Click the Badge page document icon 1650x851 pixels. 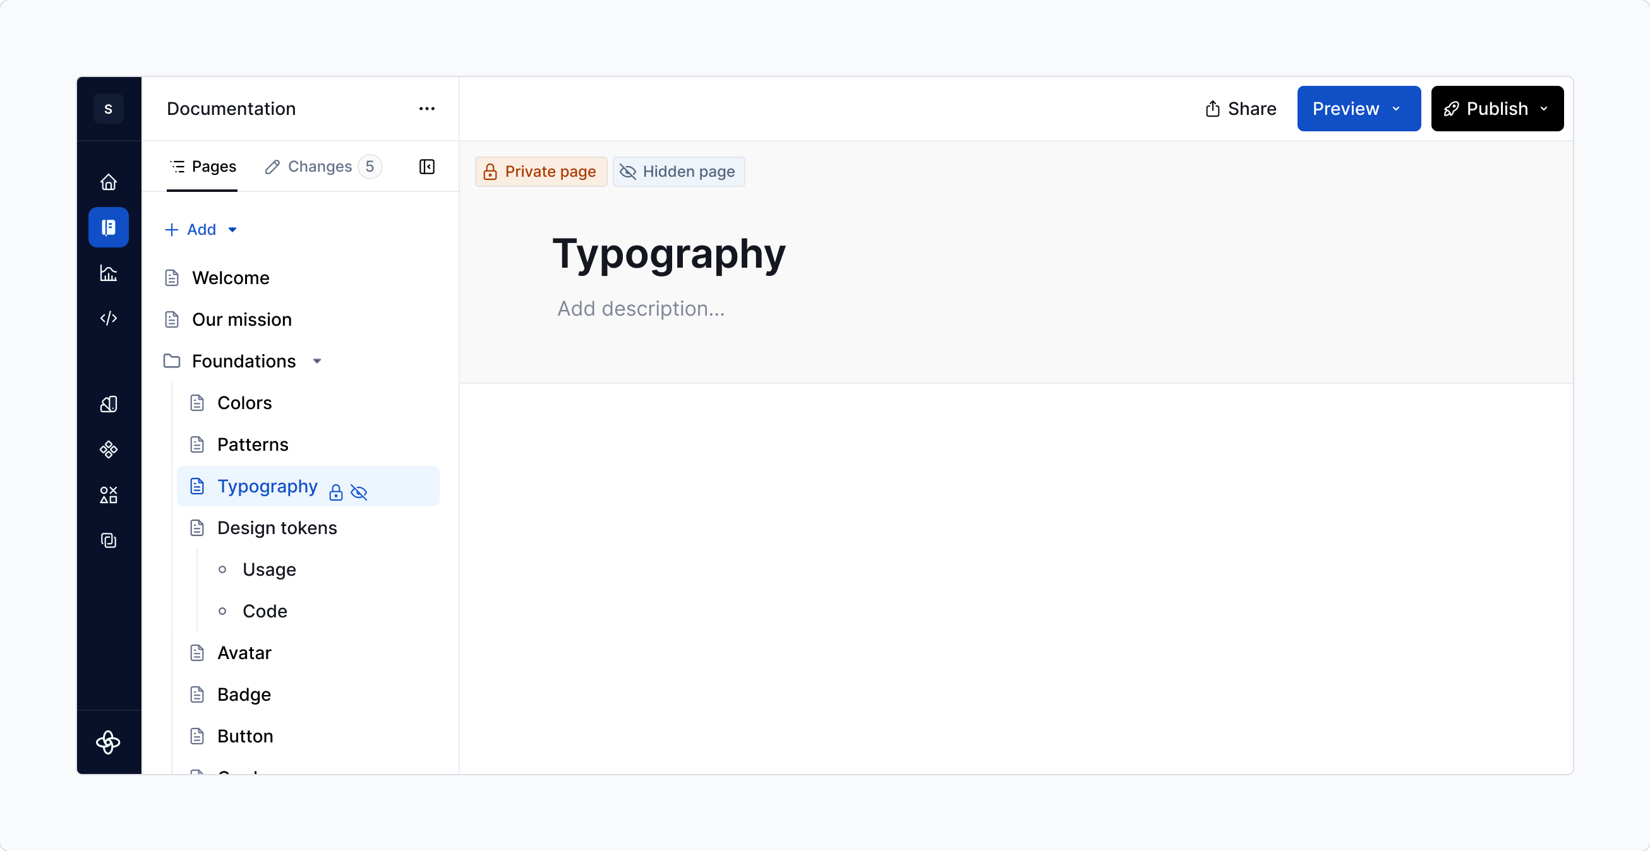click(197, 694)
